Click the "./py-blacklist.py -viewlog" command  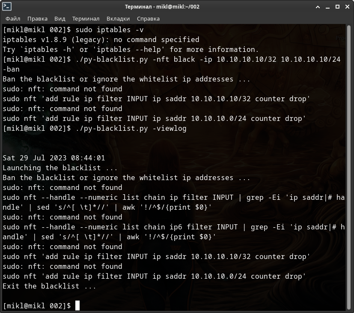[x=131, y=129]
